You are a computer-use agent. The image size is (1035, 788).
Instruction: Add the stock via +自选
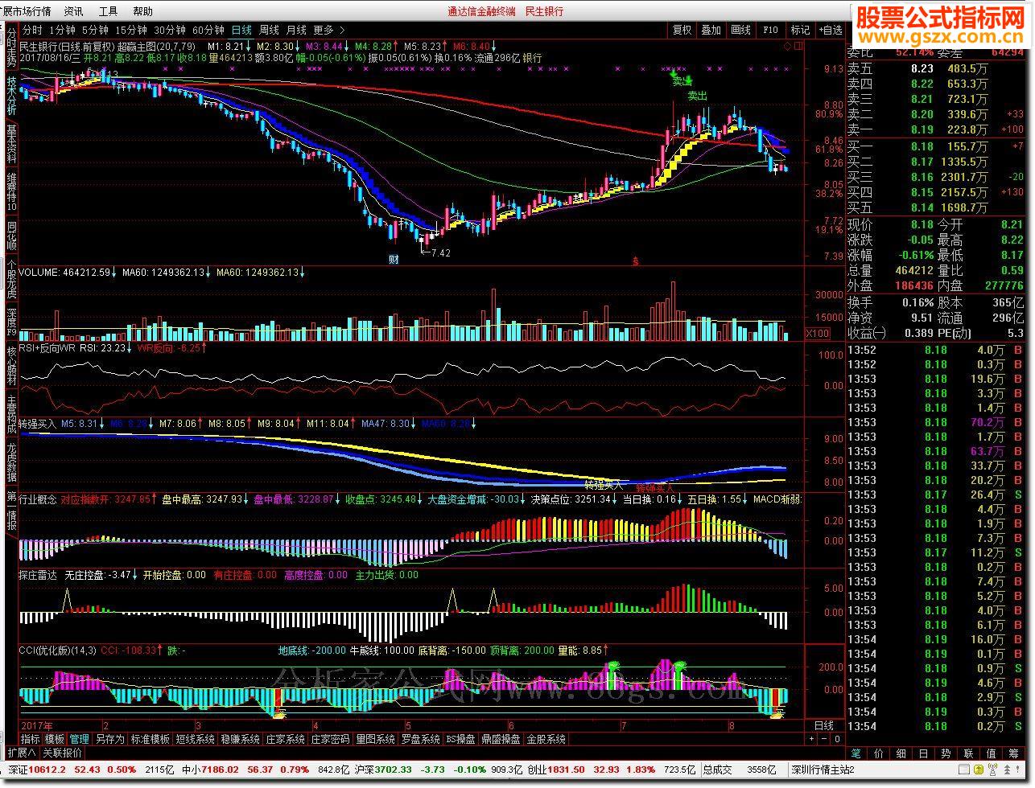[831, 30]
